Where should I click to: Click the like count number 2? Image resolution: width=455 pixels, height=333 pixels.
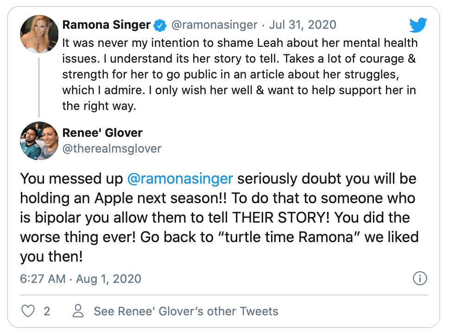click(x=47, y=311)
